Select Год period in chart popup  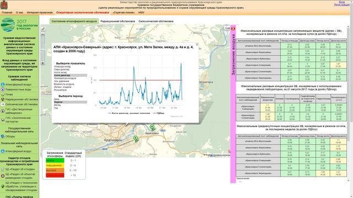[56, 108]
